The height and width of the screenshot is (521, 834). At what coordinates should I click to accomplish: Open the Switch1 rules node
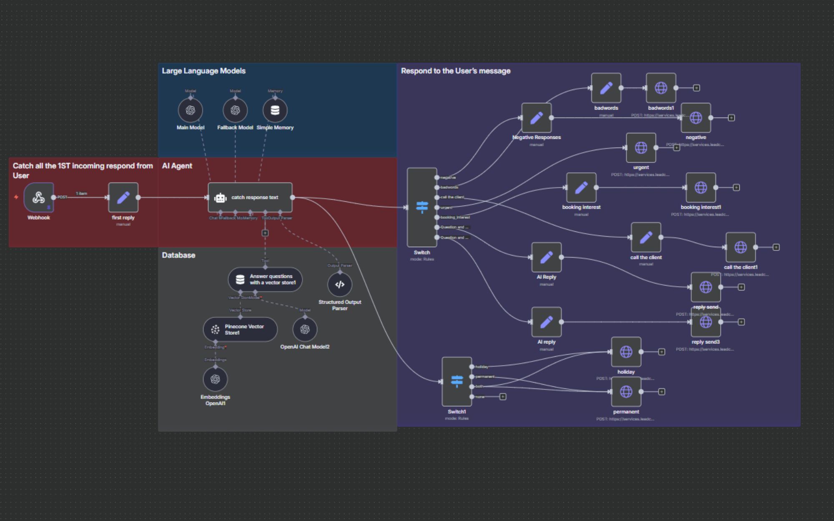click(x=457, y=381)
